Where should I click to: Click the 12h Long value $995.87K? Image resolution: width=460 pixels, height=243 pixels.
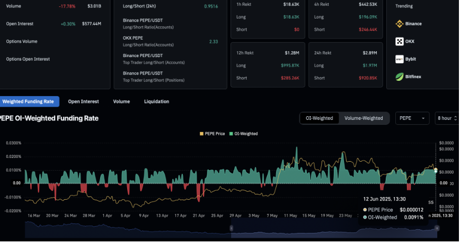[290, 66]
